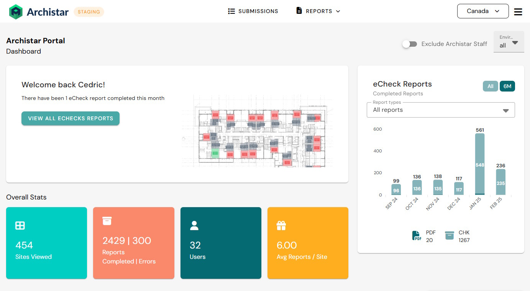This screenshot has height=291, width=530.
Task: Click the JAN 25 chart bar
Action: (480, 164)
